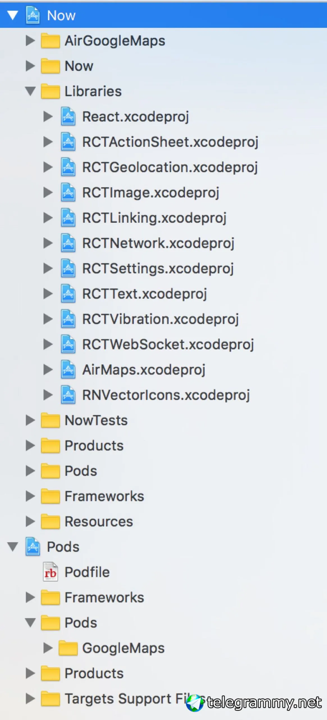
Task: Click the Podfile ruby file icon
Action: tap(51, 572)
